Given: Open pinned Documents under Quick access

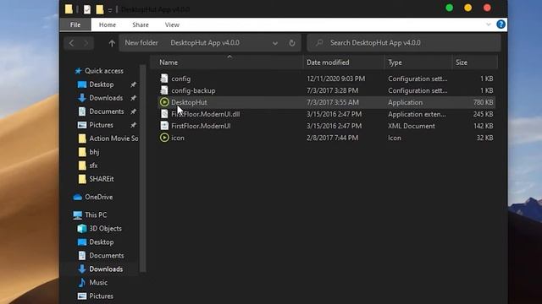Looking at the screenshot, I should click(107, 111).
